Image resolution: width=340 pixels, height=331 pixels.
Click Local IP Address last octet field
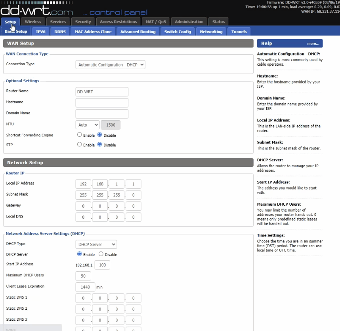(134, 184)
